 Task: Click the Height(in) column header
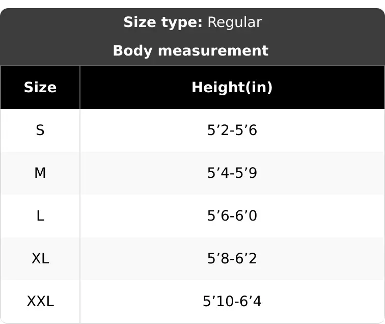(x=232, y=88)
